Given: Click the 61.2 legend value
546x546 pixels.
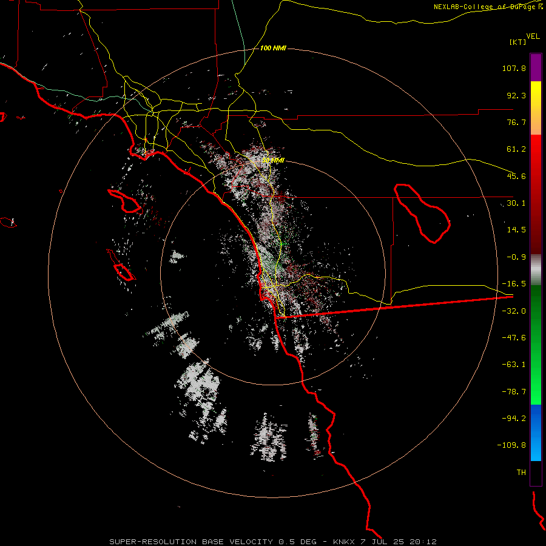Looking at the screenshot, I should (516, 149).
